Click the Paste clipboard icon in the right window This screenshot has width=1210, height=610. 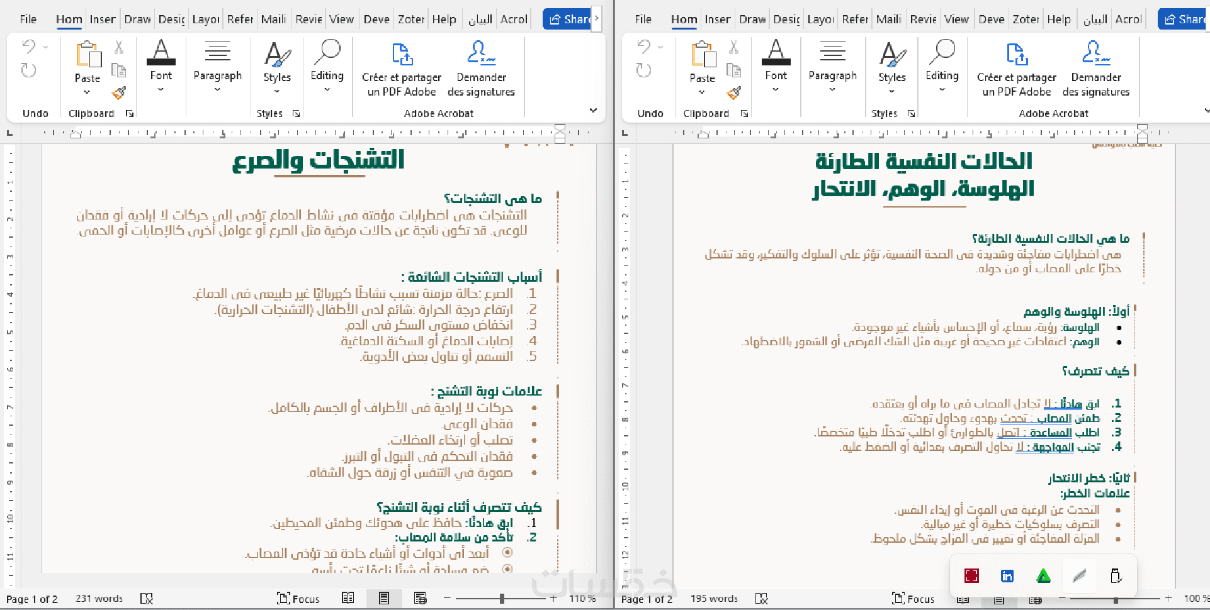[x=703, y=54]
